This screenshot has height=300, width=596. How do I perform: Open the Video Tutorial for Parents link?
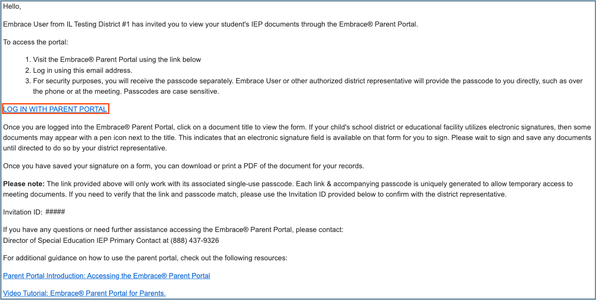(84, 293)
